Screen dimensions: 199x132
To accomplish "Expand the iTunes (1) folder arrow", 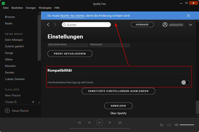I will pyautogui.click(x=33, y=102).
